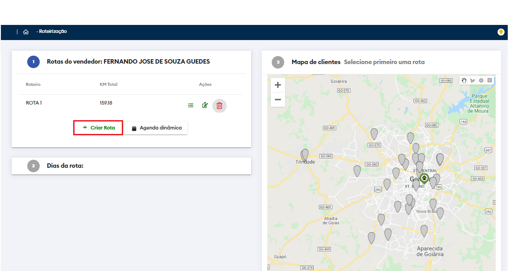Select the hand pan tool on map

(464, 81)
